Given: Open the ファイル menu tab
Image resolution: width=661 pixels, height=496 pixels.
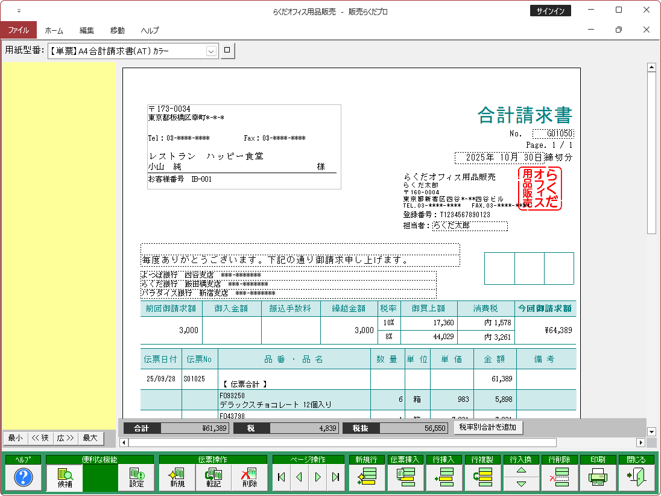Looking at the screenshot, I should (18, 30).
